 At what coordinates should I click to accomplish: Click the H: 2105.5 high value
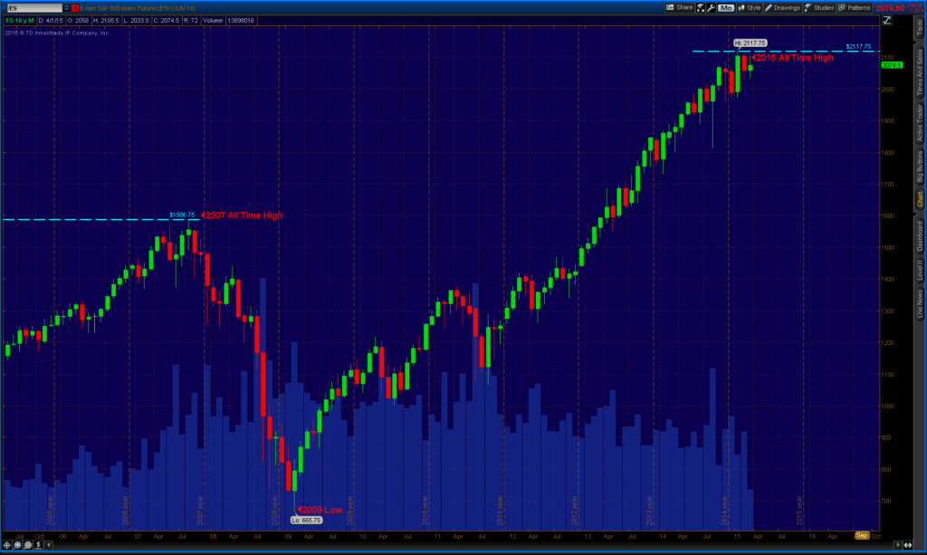tap(107, 21)
